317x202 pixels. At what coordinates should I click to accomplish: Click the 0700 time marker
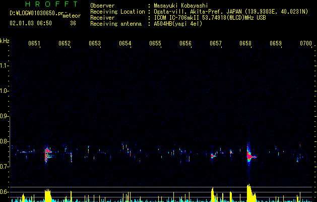coord(306,43)
